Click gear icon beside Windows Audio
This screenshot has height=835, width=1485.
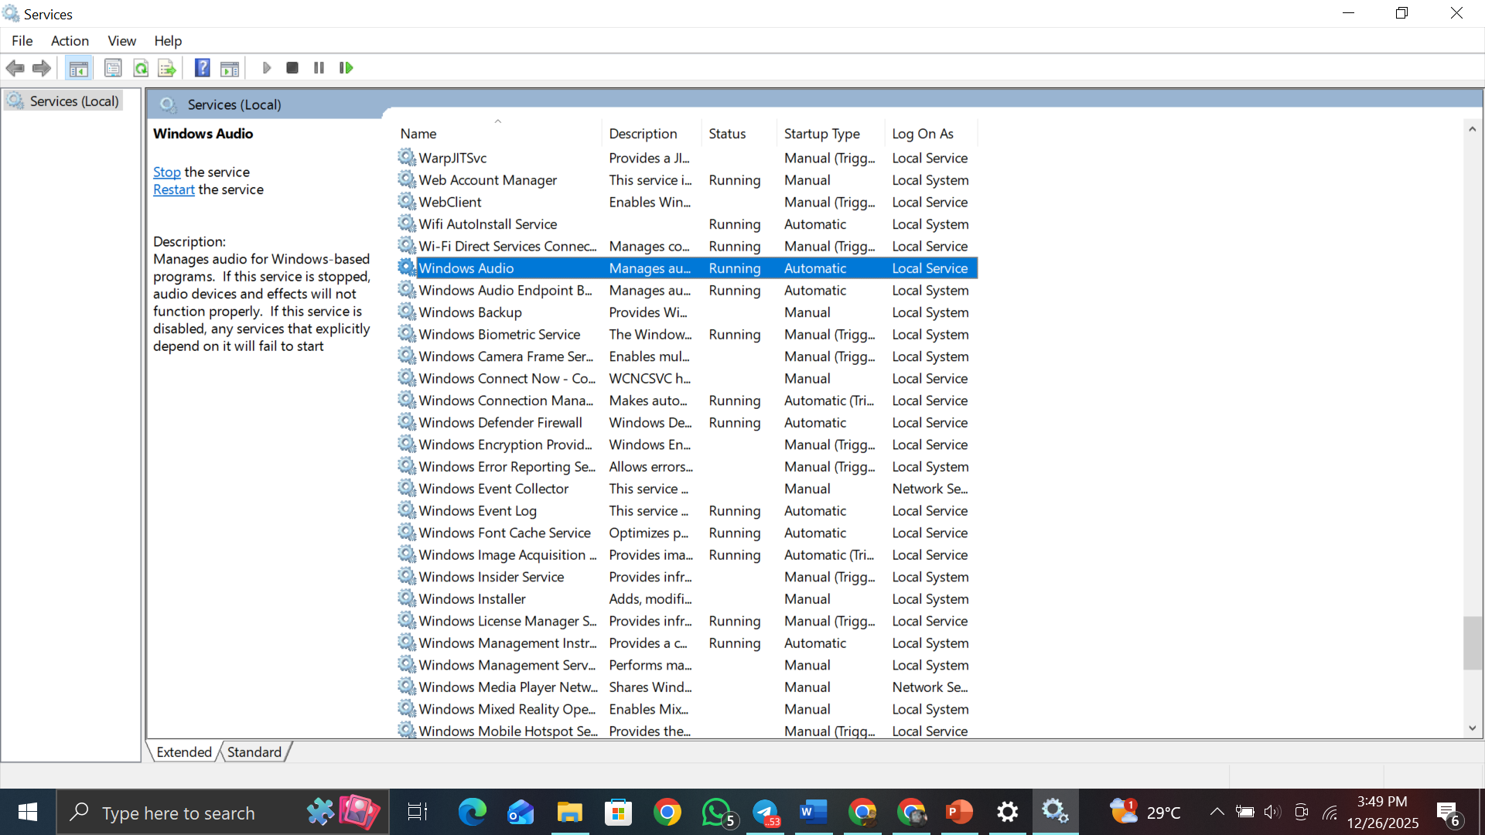point(407,268)
